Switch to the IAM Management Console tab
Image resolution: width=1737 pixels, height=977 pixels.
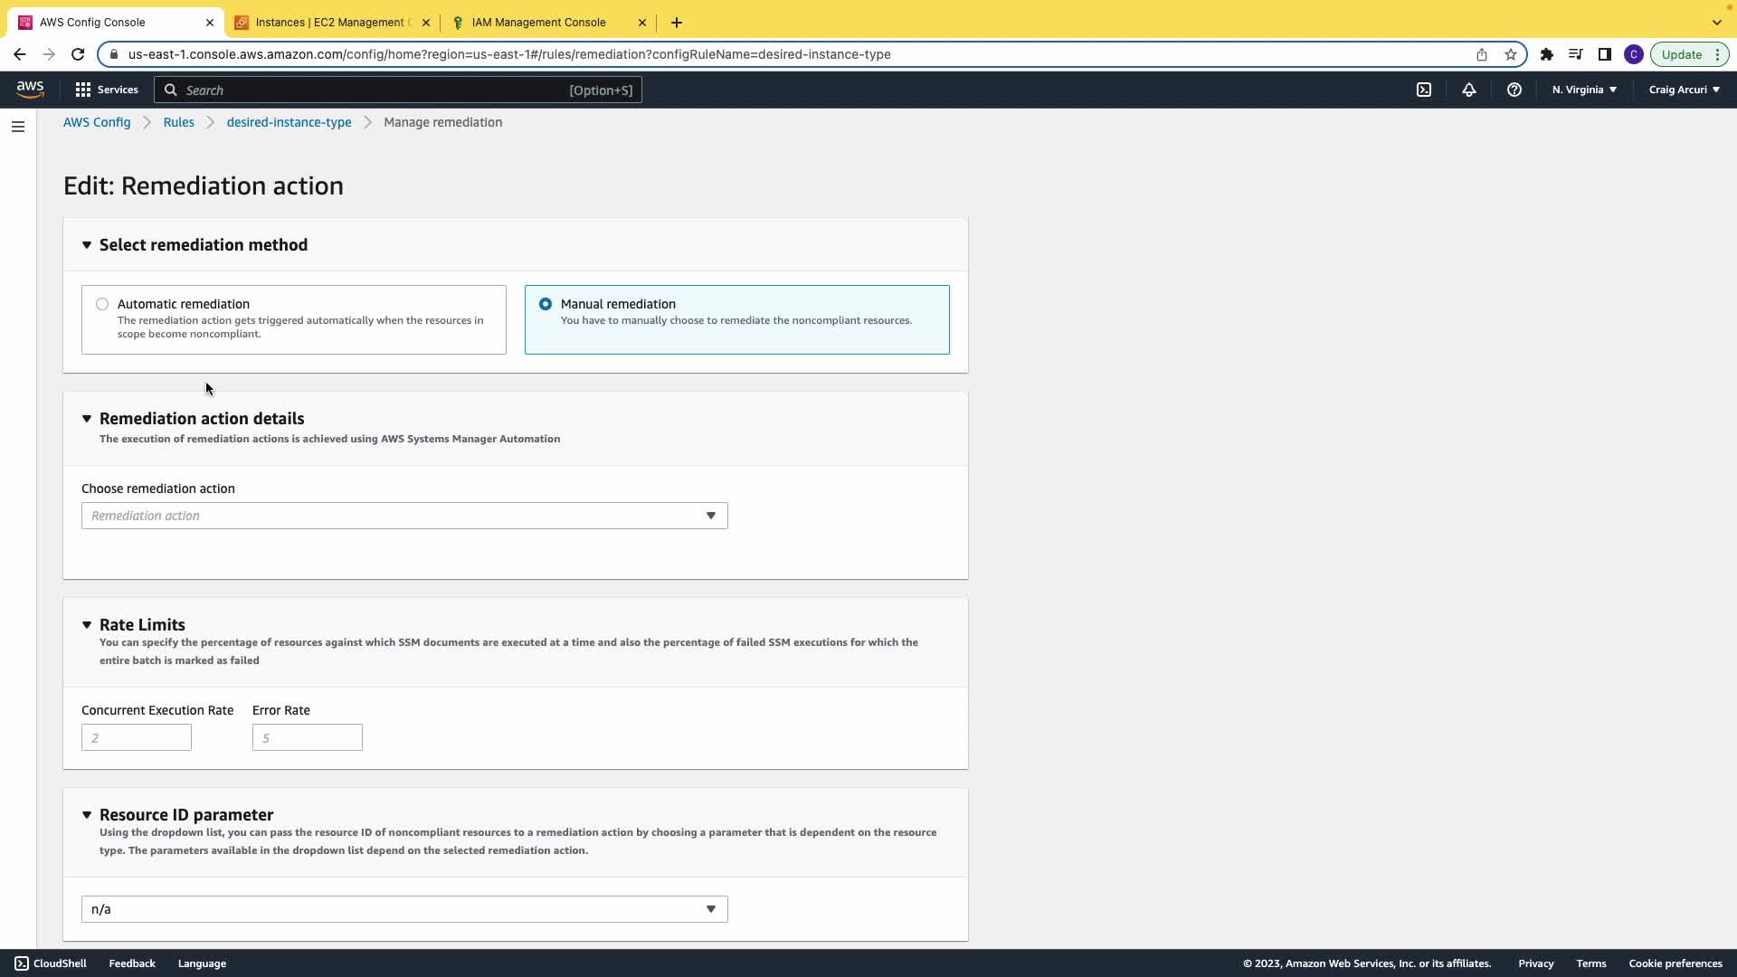(x=539, y=23)
